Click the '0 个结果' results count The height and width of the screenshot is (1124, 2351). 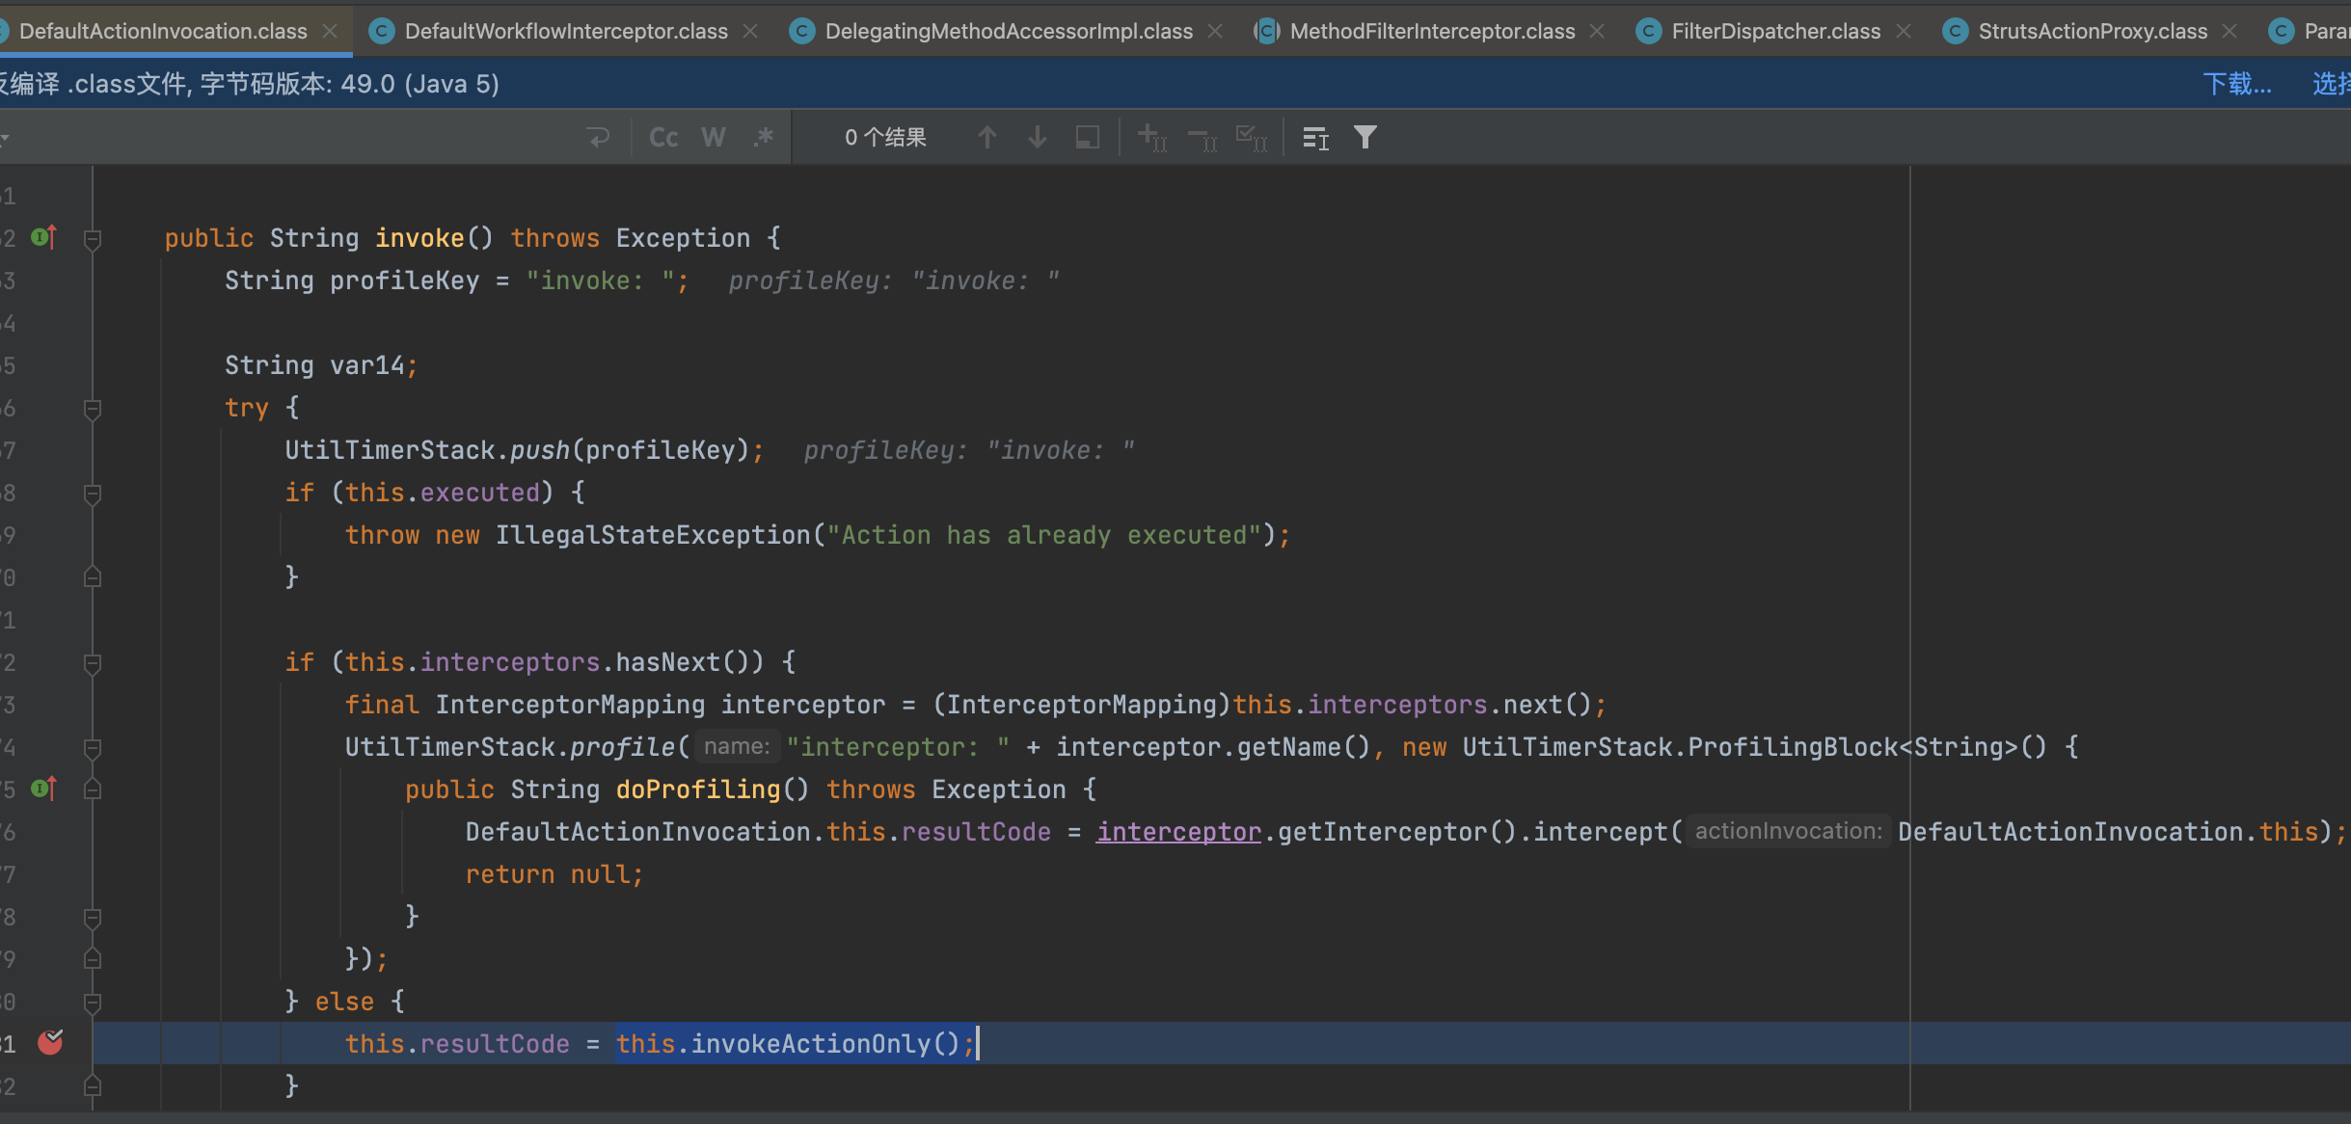point(885,138)
